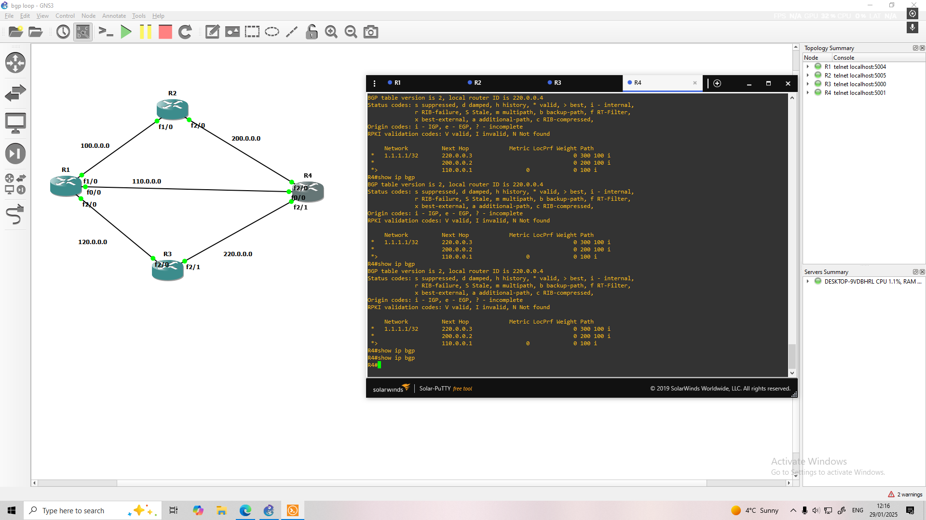View the 2 warnings in the status bar
Image resolution: width=926 pixels, height=520 pixels.
[x=905, y=494]
